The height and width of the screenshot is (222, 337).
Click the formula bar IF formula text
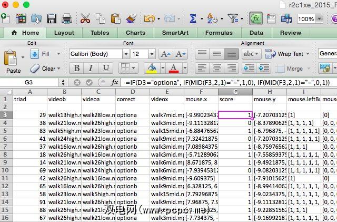(x=227, y=82)
